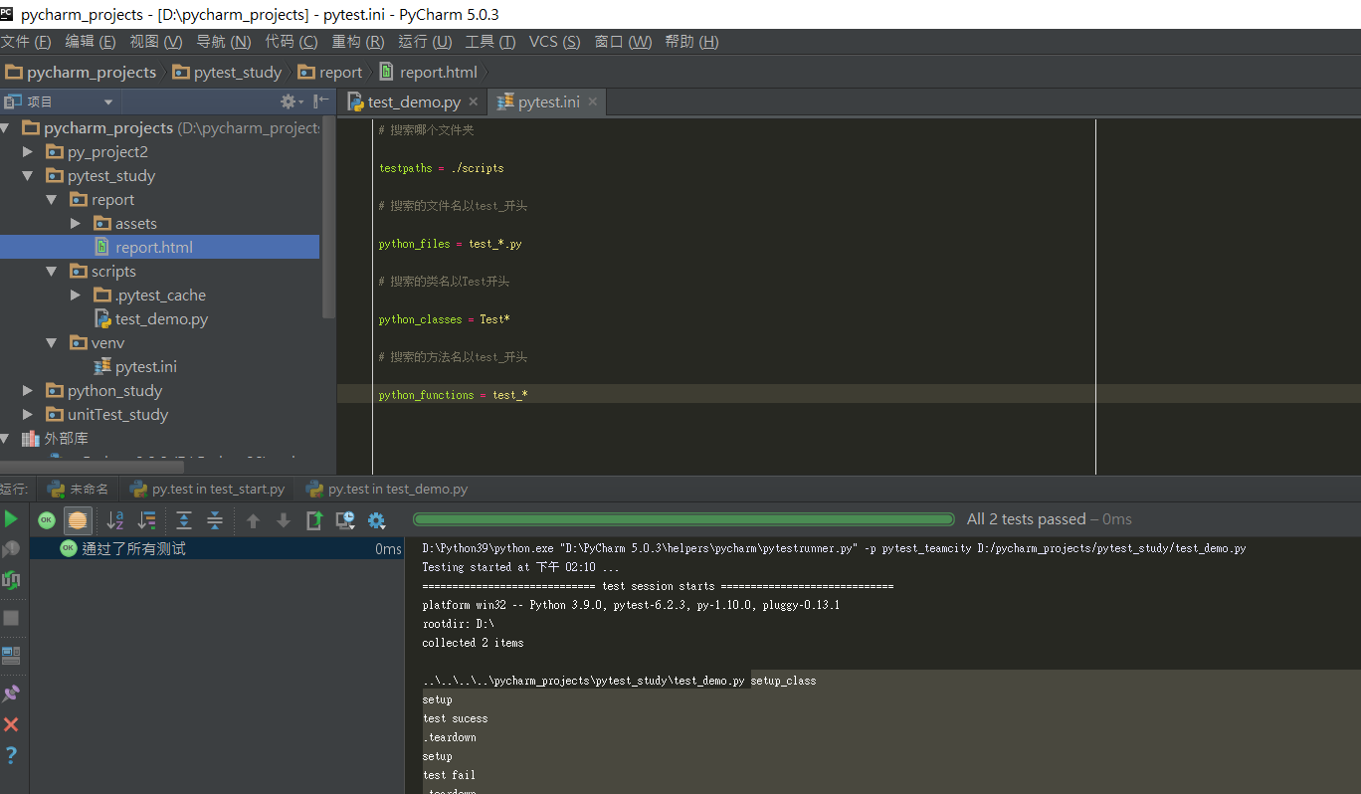1361x794 pixels.
Task: Click pytest_study in the breadcrumb bar
Action: click(227, 72)
